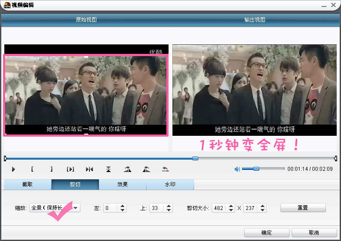
Task: Click the bottom-center crop handle
Action: point(86,134)
